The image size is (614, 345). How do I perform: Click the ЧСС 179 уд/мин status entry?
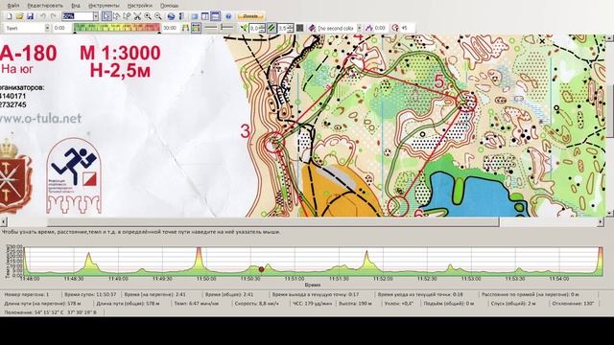tap(314, 303)
